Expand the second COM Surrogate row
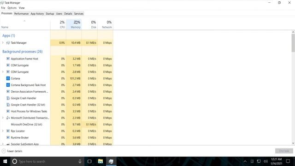Screen dimensions: 295x166 pos(3,72)
